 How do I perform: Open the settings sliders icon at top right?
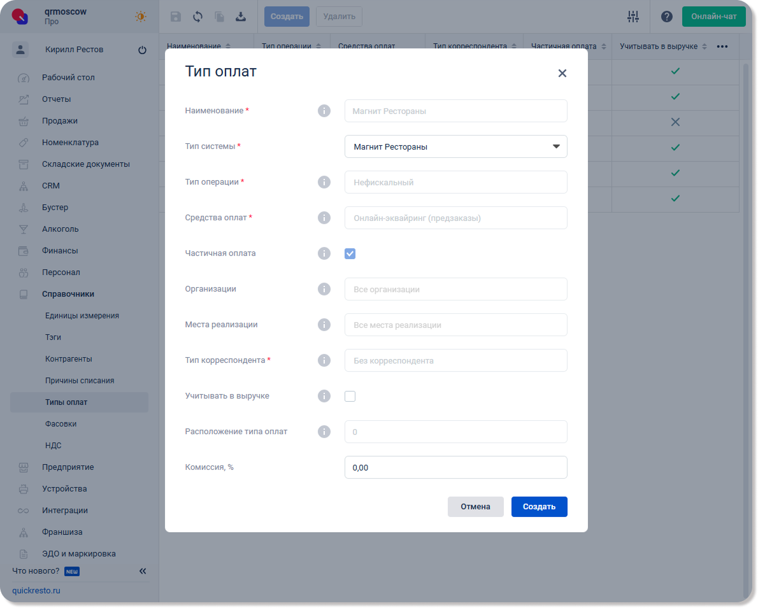633,17
